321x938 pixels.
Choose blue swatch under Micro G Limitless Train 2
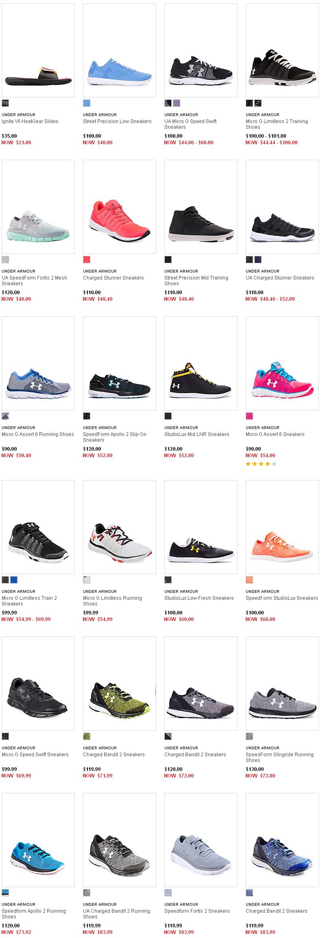(x=13, y=580)
